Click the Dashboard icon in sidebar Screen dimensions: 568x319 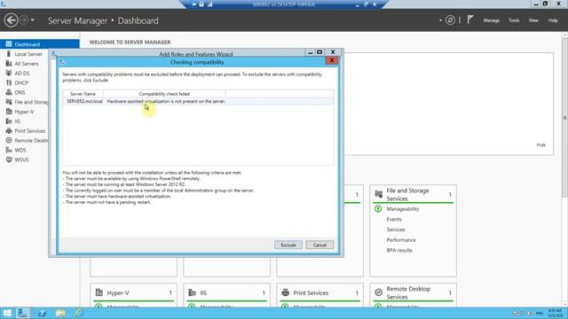coord(9,44)
